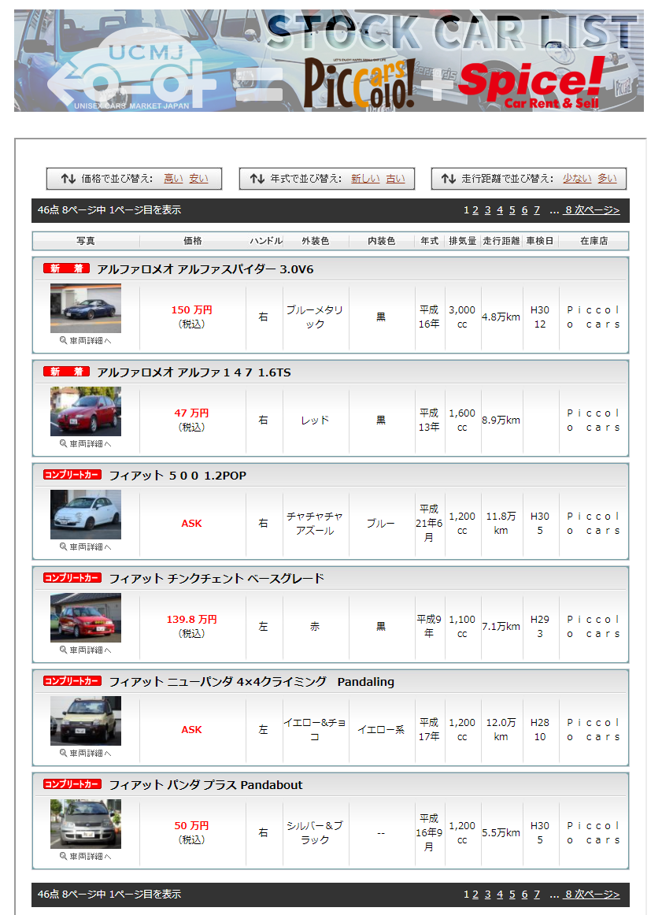Image resolution: width=662 pixels, height=915 pixels.
Task: Sort by model year oldest 古い
Action: (x=395, y=179)
